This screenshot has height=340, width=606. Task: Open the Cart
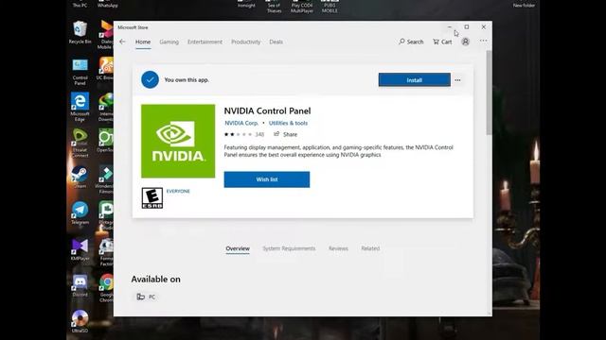442,42
